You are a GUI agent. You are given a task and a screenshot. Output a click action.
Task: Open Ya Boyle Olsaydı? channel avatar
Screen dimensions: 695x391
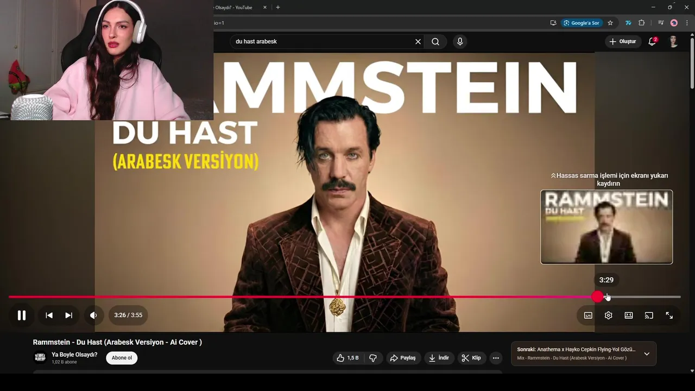pyautogui.click(x=40, y=357)
